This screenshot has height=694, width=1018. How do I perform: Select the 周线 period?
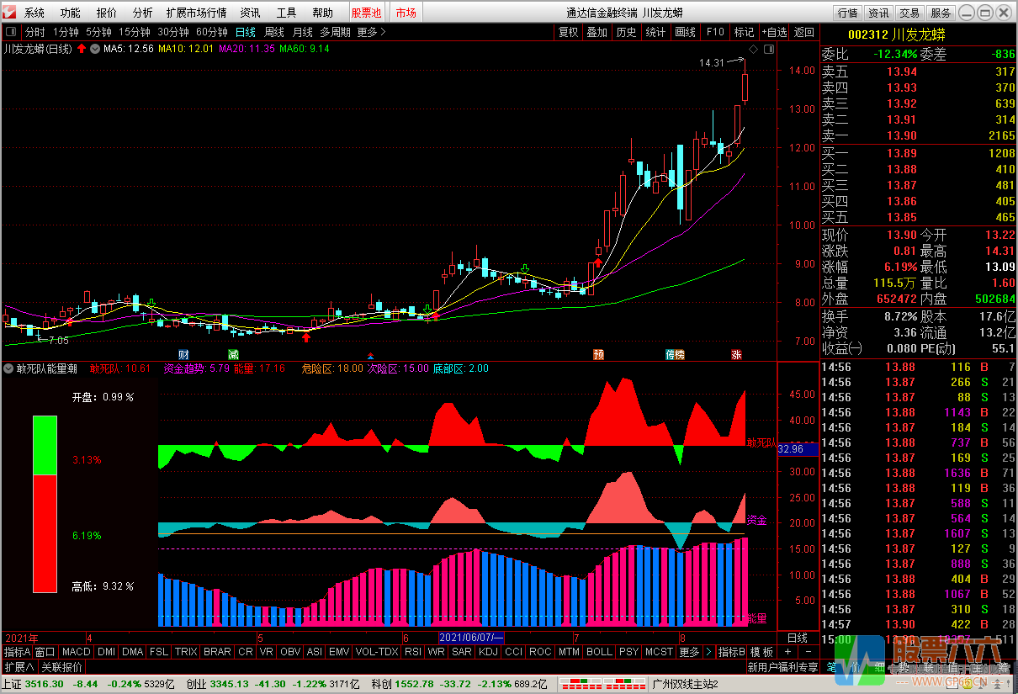click(x=274, y=33)
